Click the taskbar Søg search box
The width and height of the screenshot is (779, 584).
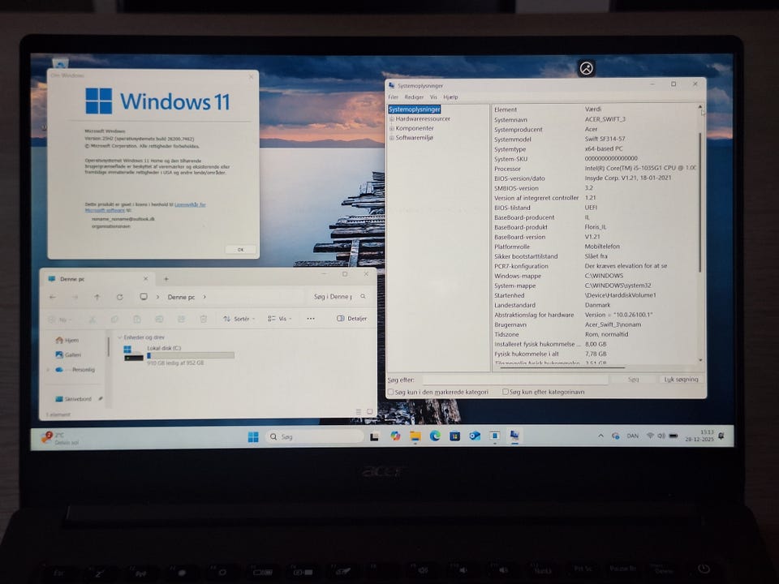coord(315,436)
